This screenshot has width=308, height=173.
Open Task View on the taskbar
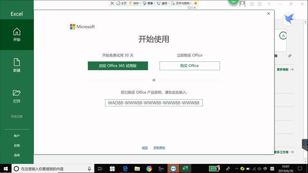tap(100, 169)
